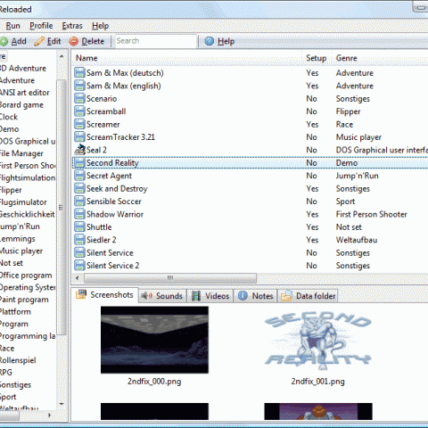Click category list scroll up arrow
Viewport: 428px width, 428px height.
pos(62,56)
